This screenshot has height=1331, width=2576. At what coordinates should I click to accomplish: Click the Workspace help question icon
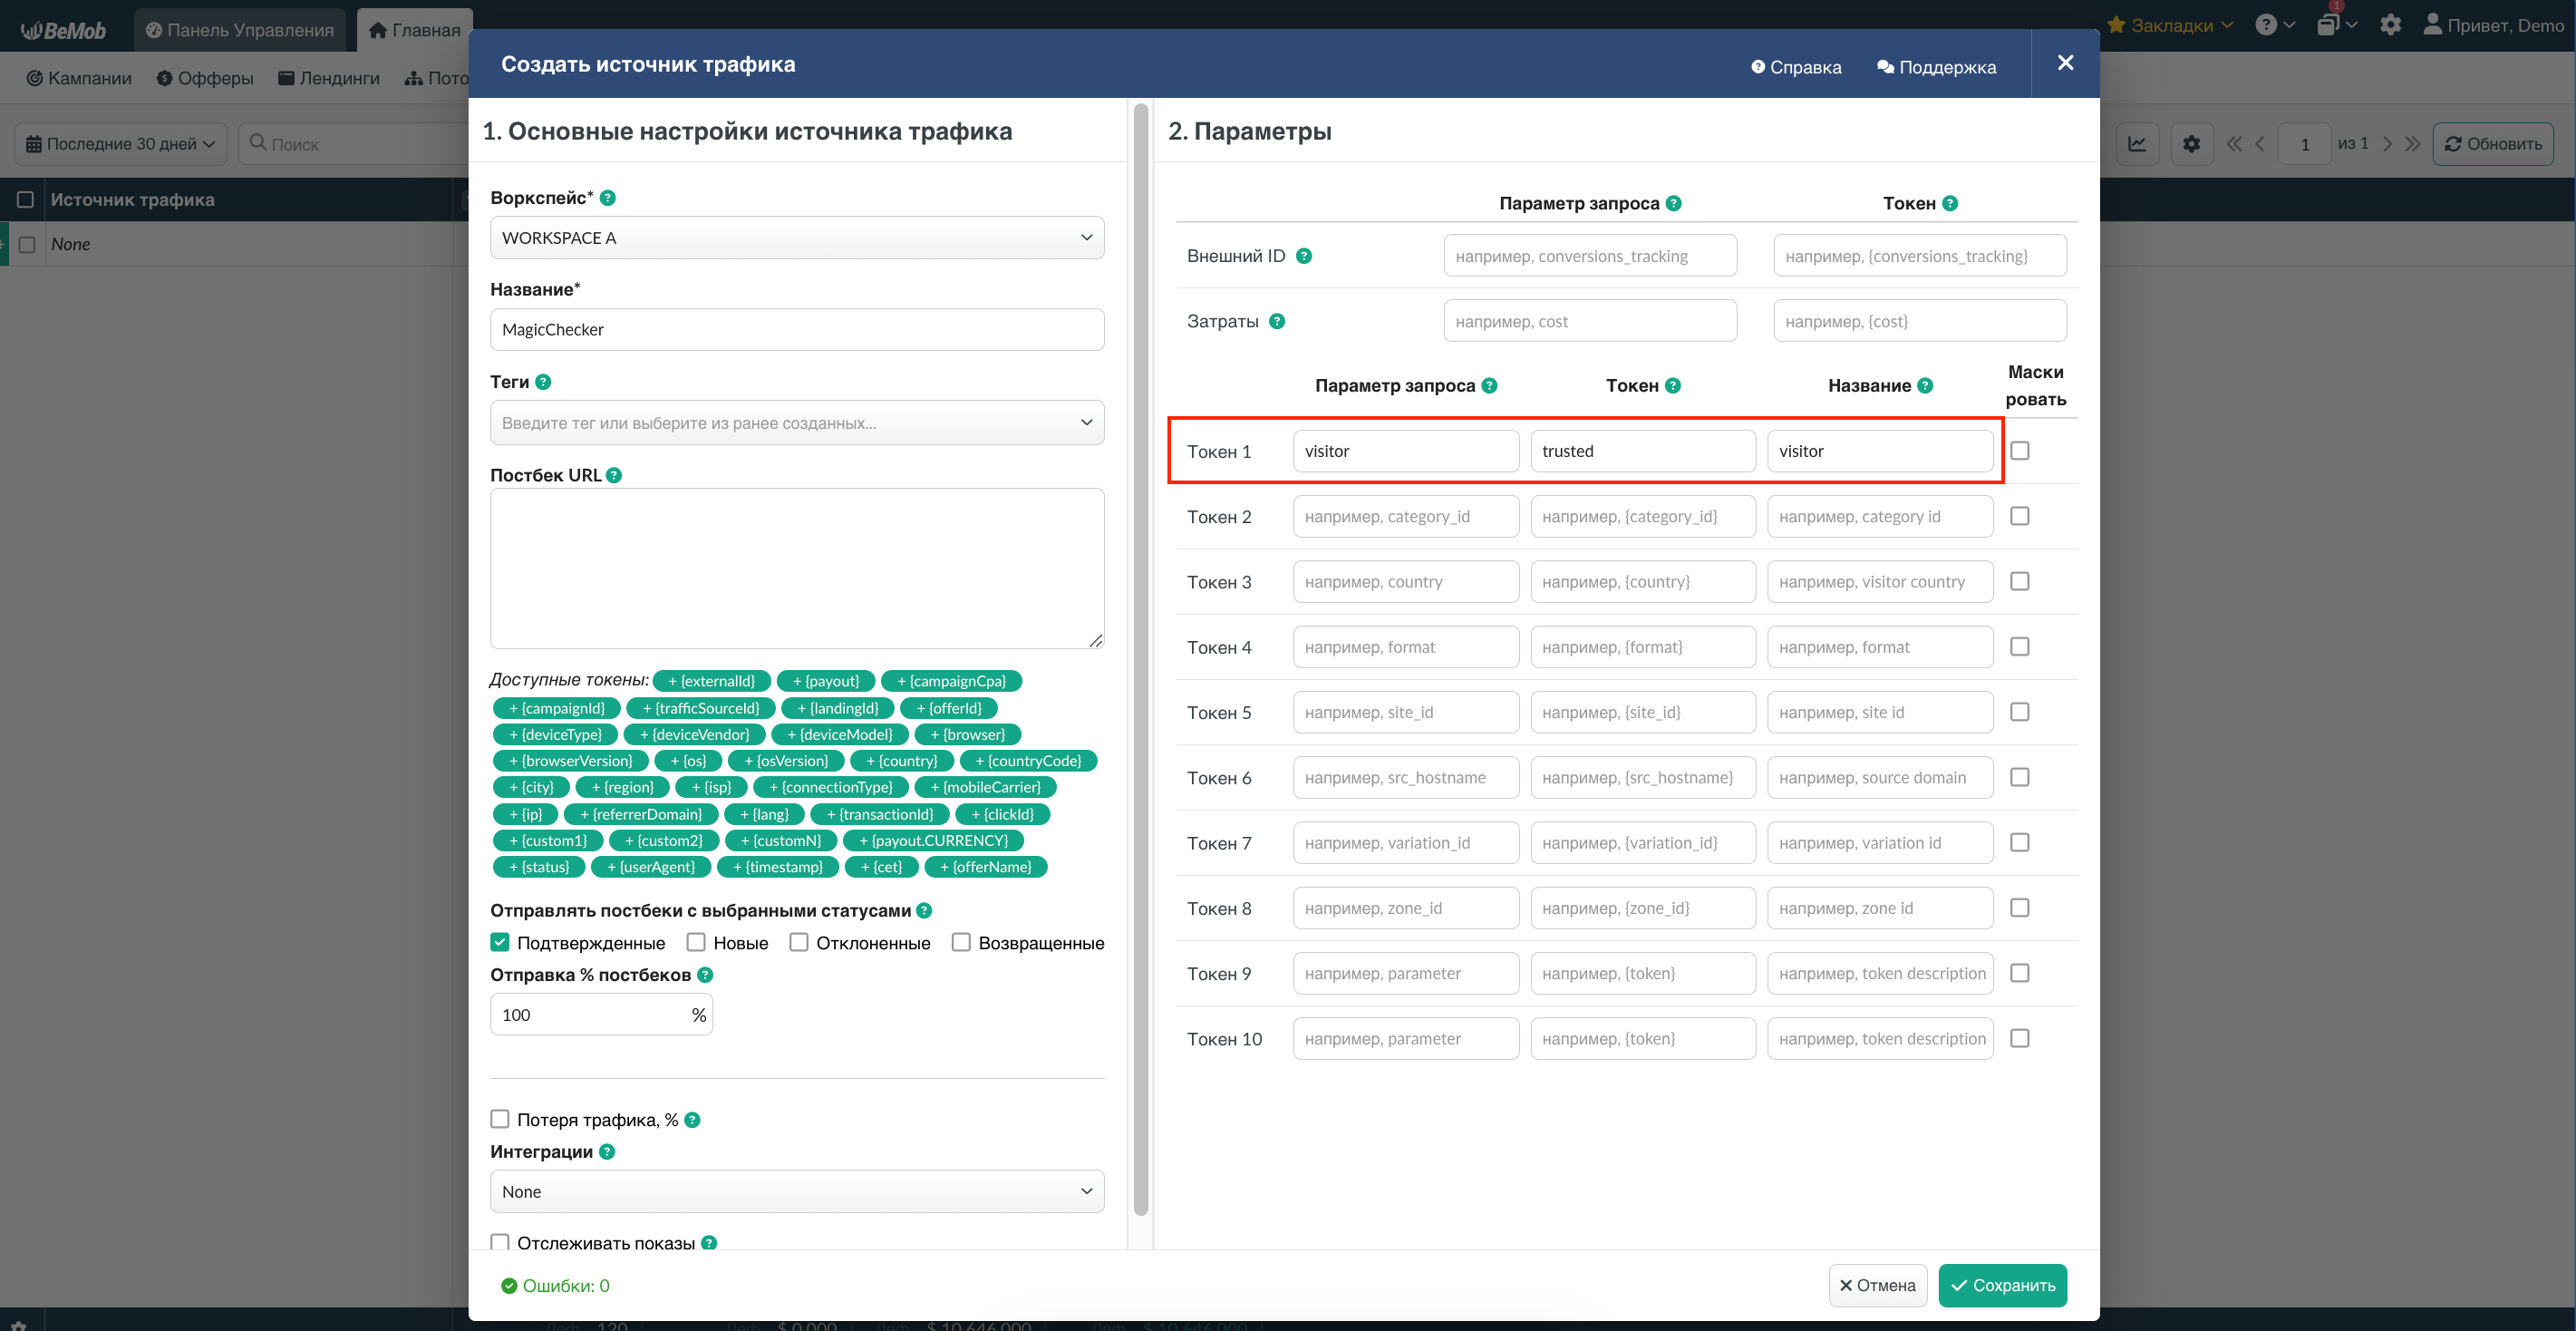coord(607,198)
